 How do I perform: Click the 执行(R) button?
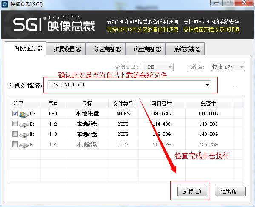pos(192,191)
